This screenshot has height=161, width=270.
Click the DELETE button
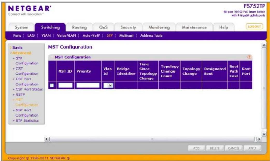(215, 148)
